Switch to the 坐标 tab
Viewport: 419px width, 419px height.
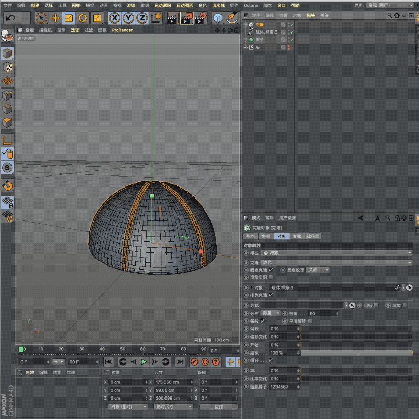pyautogui.click(x=266, y=236)
